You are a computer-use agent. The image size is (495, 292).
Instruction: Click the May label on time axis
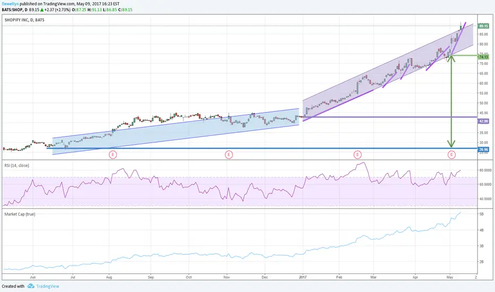click(450, 277)
